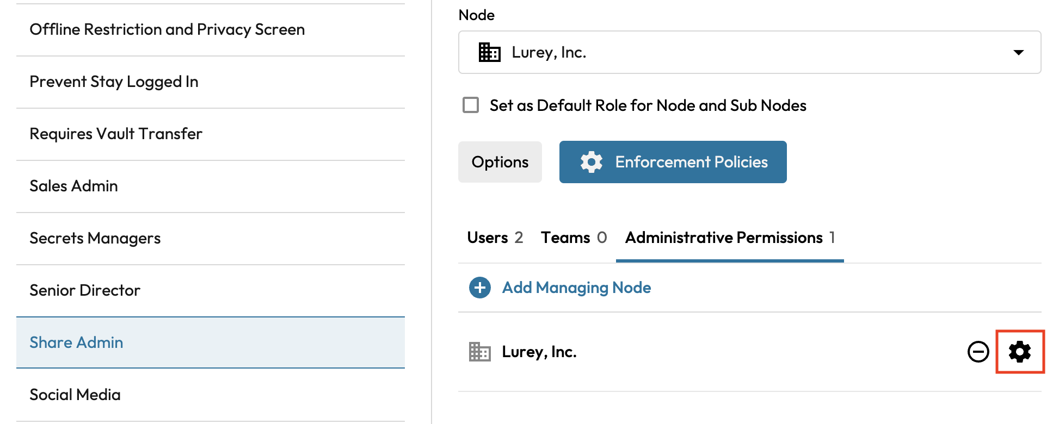Screen dimensions: 1059x424
Task: Expand the Node dropdown arrow
Action: click(x=1018, y=52)
